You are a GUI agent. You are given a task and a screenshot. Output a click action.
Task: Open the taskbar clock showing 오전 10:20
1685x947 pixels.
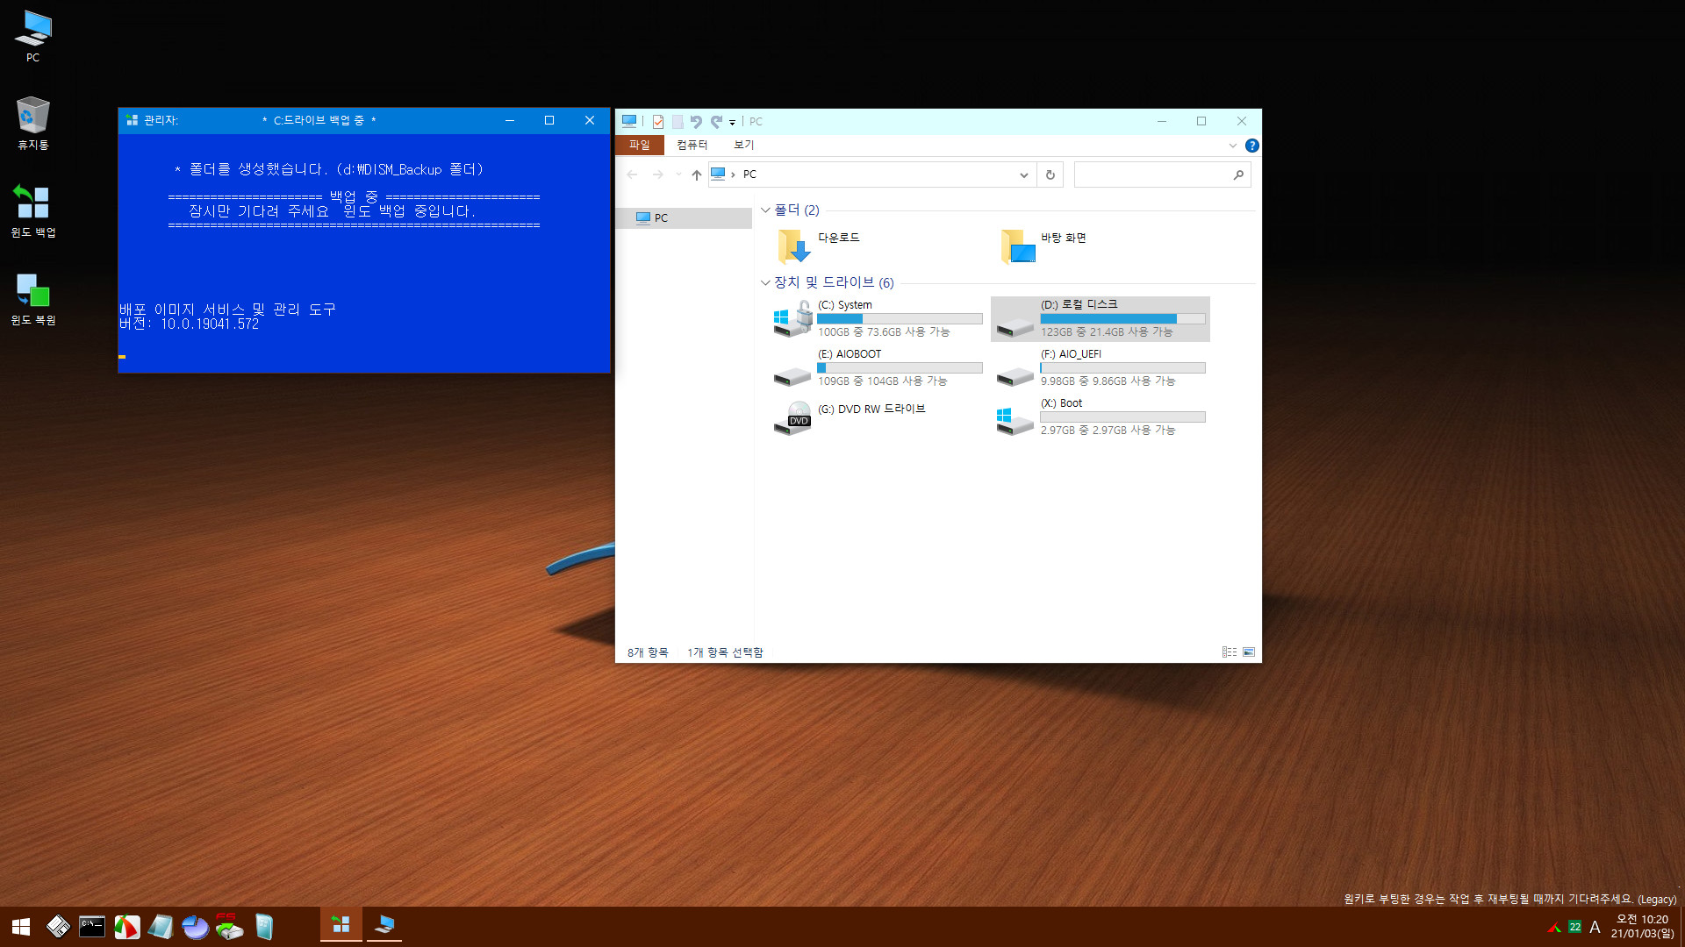1642,927
